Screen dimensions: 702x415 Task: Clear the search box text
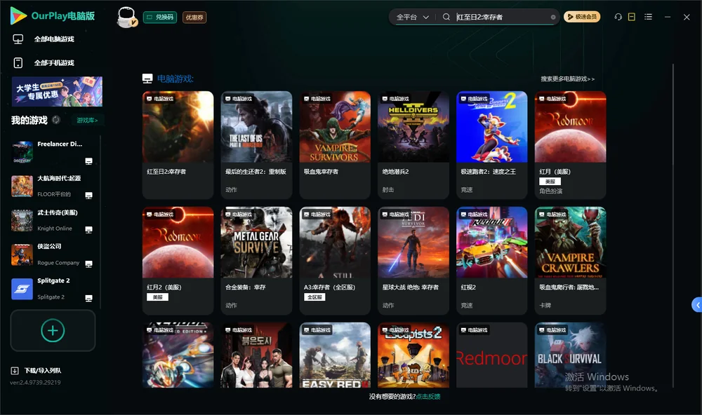(553, 17)
